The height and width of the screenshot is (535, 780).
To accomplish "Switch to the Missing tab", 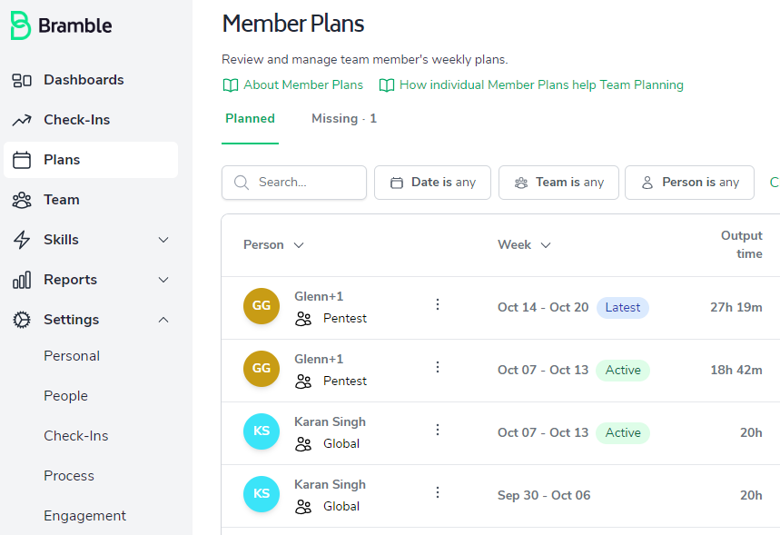I will [x=343, y=119].
